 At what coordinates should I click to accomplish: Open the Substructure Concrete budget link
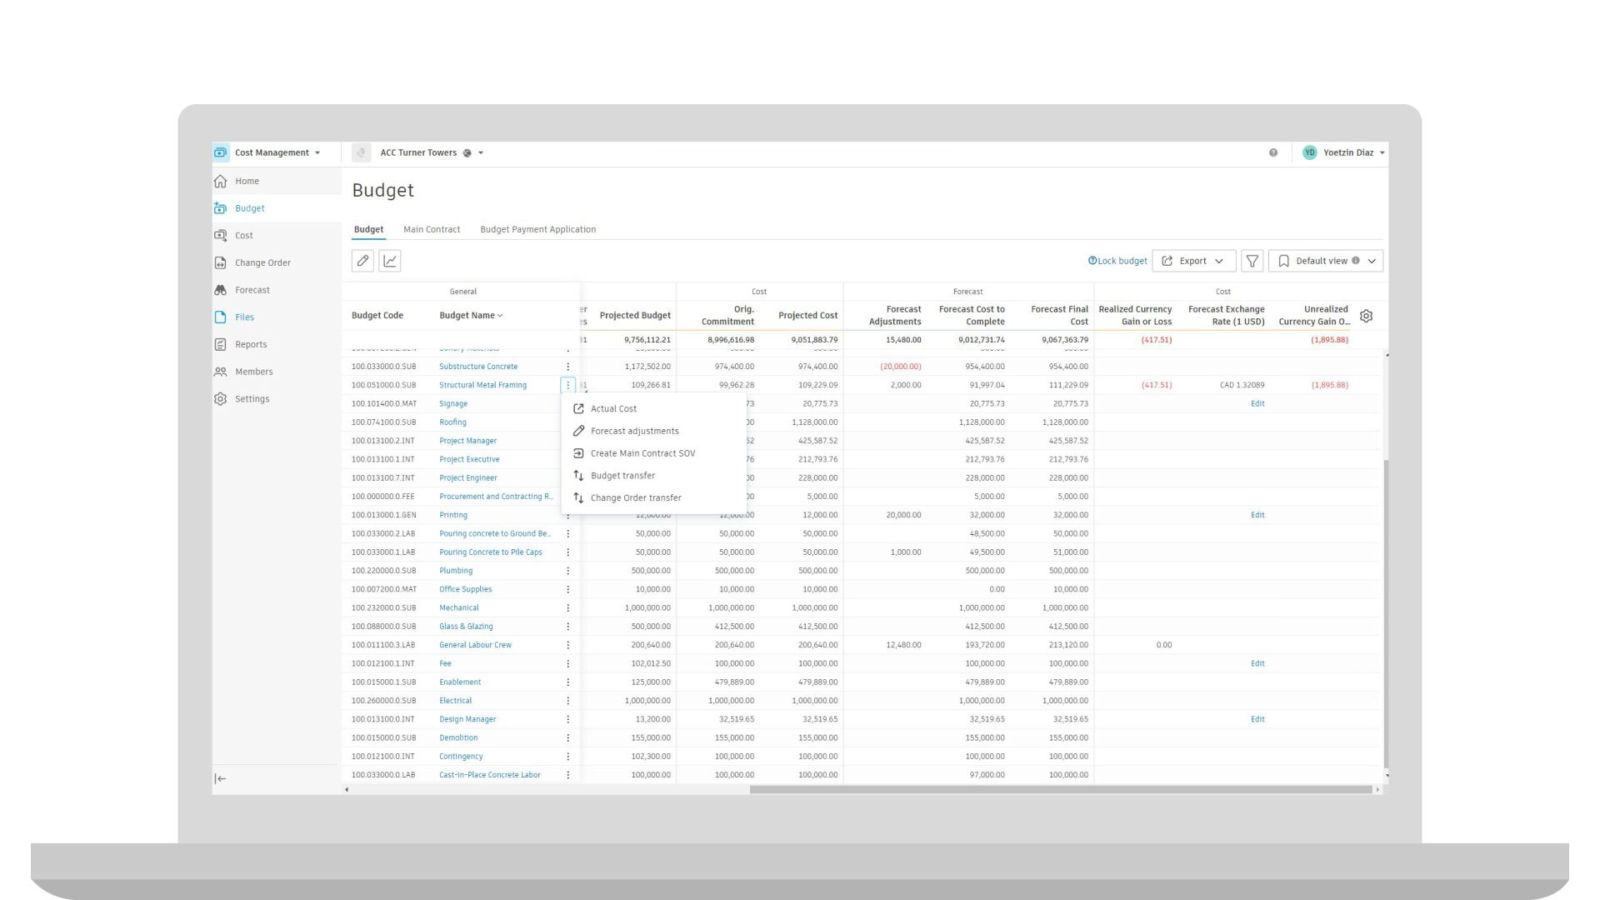pos(477,367)
